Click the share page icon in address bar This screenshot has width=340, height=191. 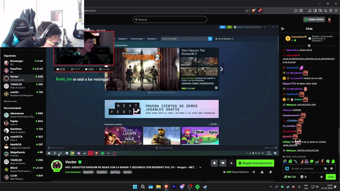coord(247,11)
